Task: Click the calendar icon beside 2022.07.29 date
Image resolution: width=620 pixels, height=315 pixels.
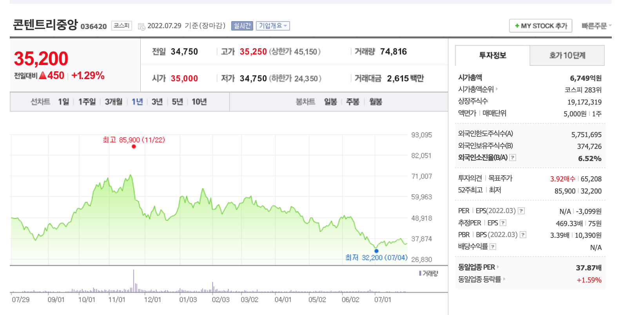Action: (x=141, y=26)
